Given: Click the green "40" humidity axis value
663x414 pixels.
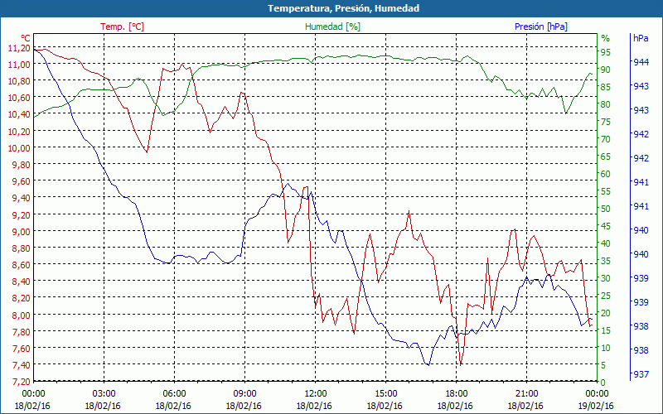Looking at the screenshot, I should click(x=606, y=243).
